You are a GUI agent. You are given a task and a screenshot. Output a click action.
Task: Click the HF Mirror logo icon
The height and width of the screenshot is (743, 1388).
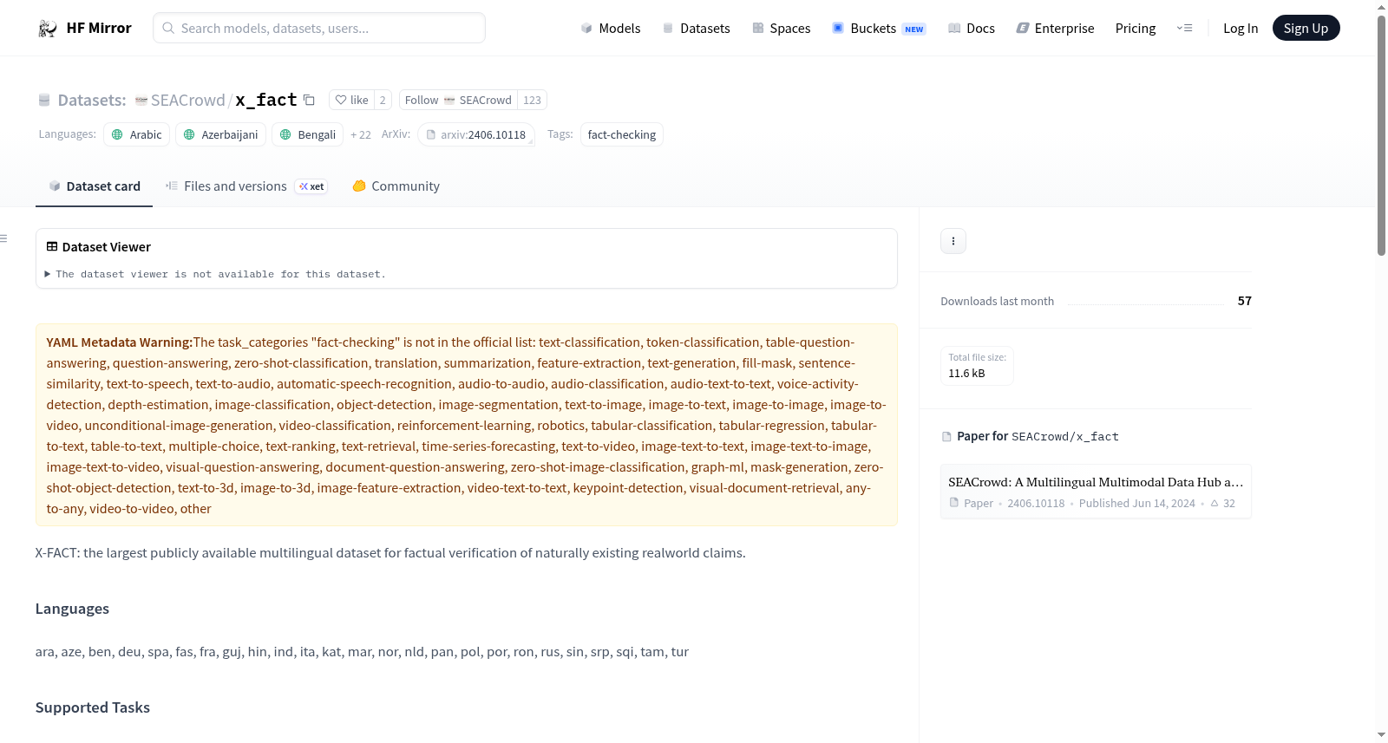coord(48,29)
